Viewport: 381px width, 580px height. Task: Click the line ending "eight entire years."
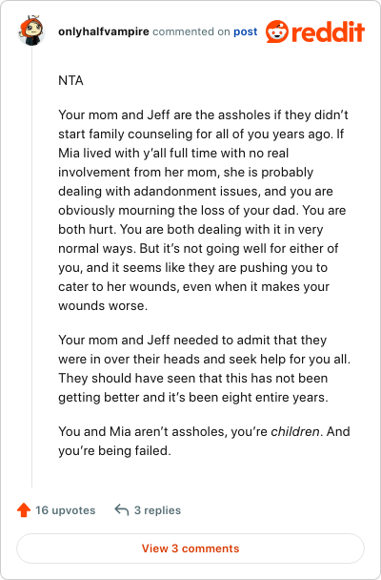tap(193, 398)
